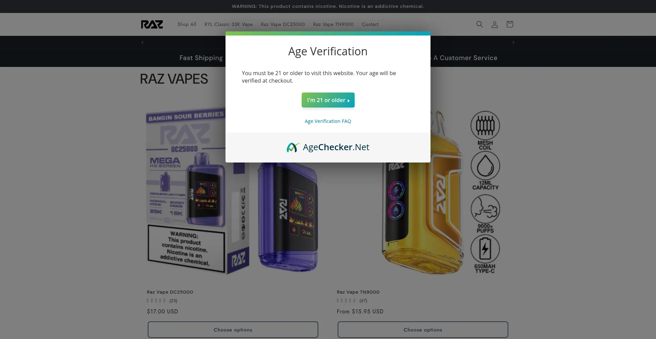Show previous announcement with left arrow
This screenshot has width=656, height=339.
pos(142,42)
